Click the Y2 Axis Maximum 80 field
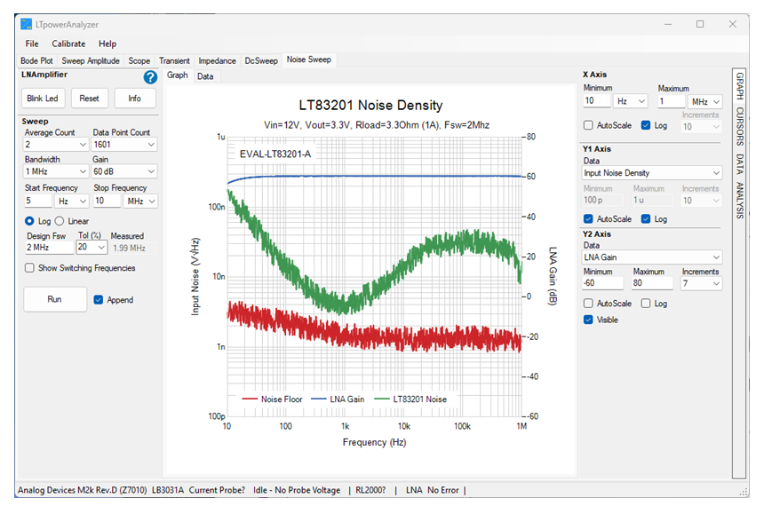This screenshot has height=514, width=764. coord(652,283)
